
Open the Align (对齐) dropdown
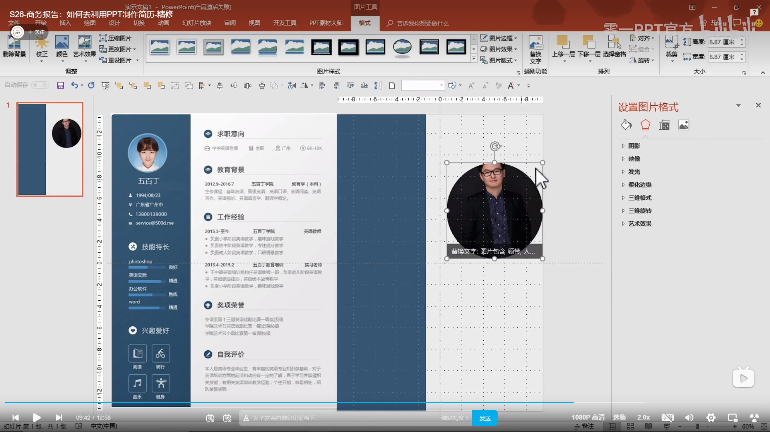click(642, 38)
